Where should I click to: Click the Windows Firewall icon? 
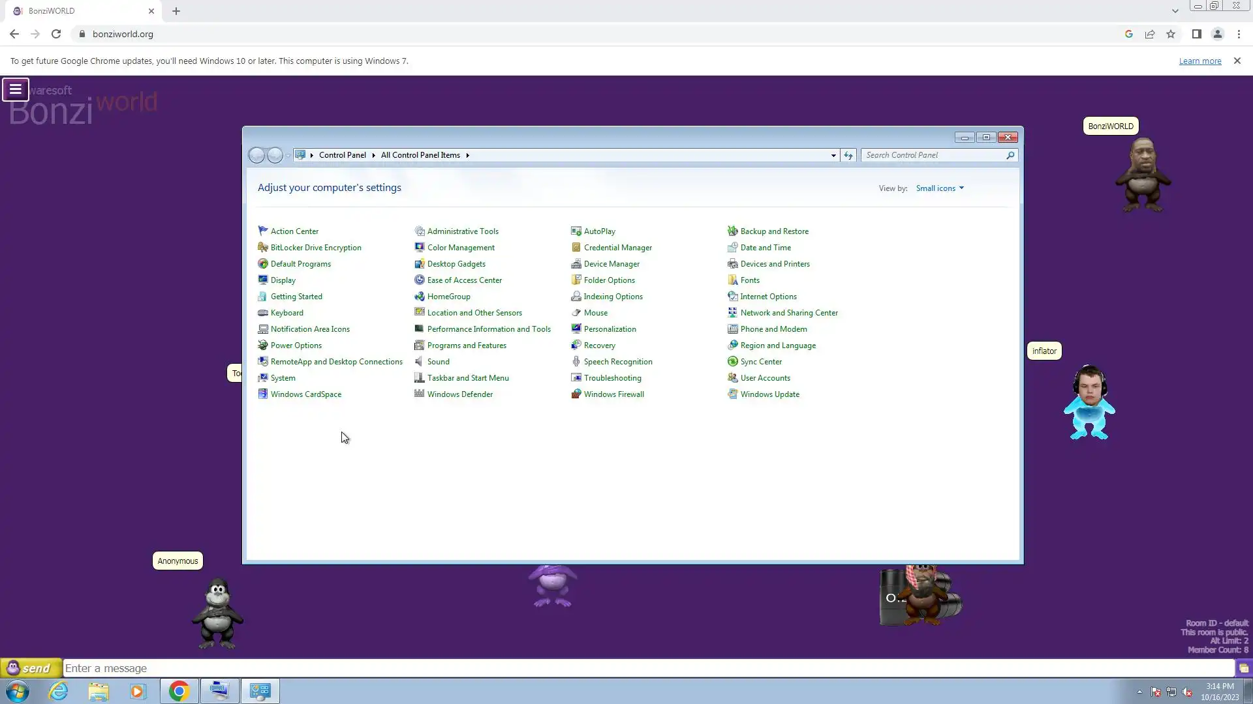pos(576,394)
